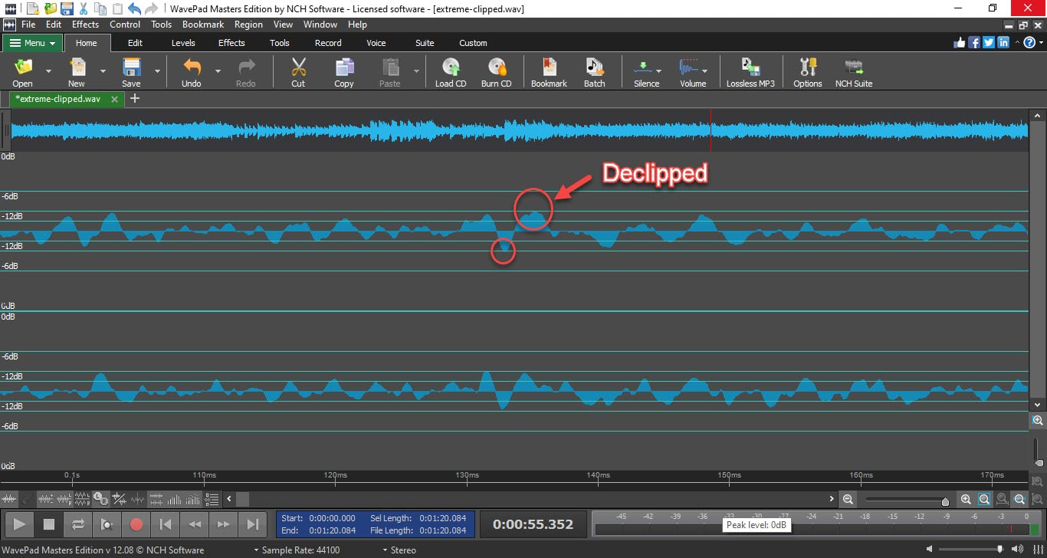Image resolution: width=1047 pixels, height=558 pixels.
Task: Click the Undo arrow in ribbon
Action: 192,67
